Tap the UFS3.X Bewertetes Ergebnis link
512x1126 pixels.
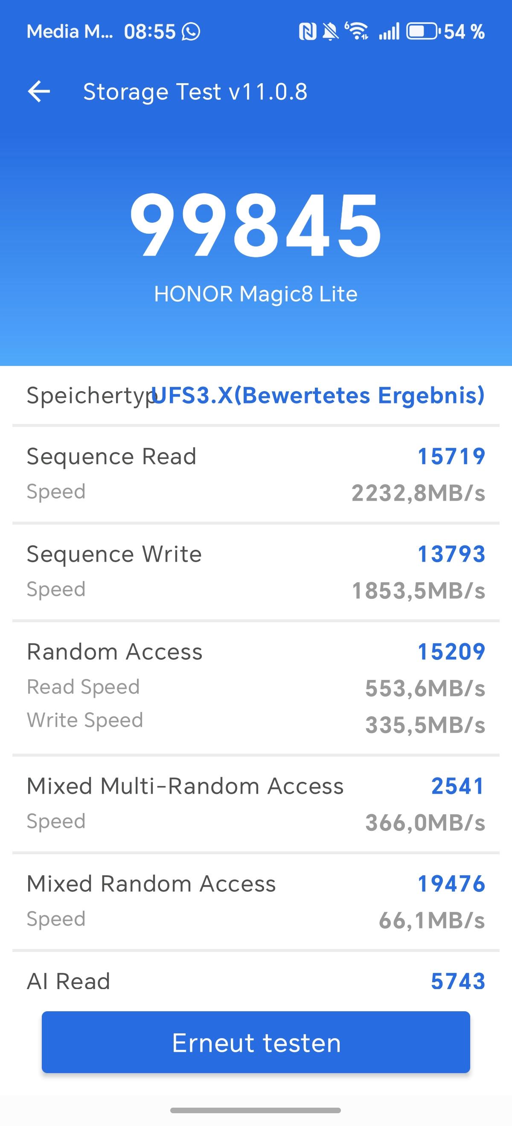pos(318,395)
